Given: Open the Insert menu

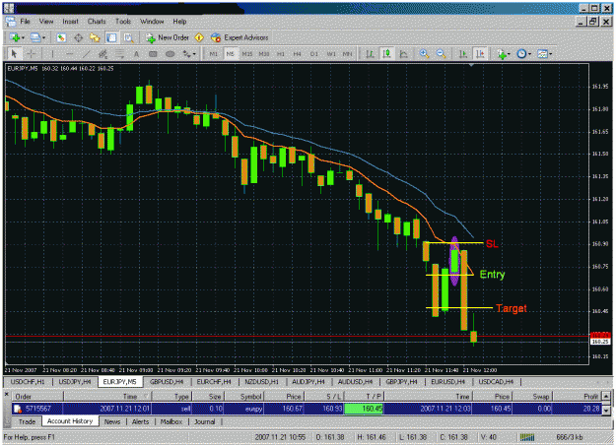Looking at the screenshot, I should (x=70, y=22).
